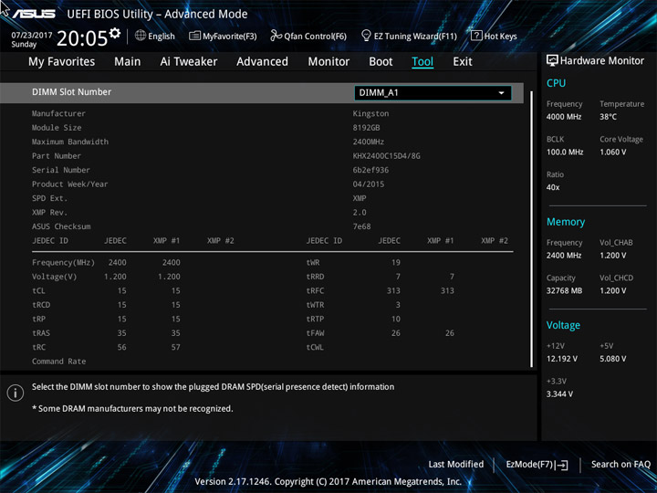Image resolution: width=657 pixels, height=493 pixels.
Task: Switch to the Monitor tab
Action: click(x=328, y=62)
